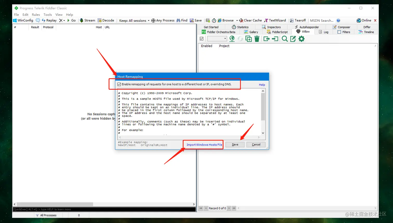
Task: Clear Cache using the toolbar button
Action: (250, 20)
